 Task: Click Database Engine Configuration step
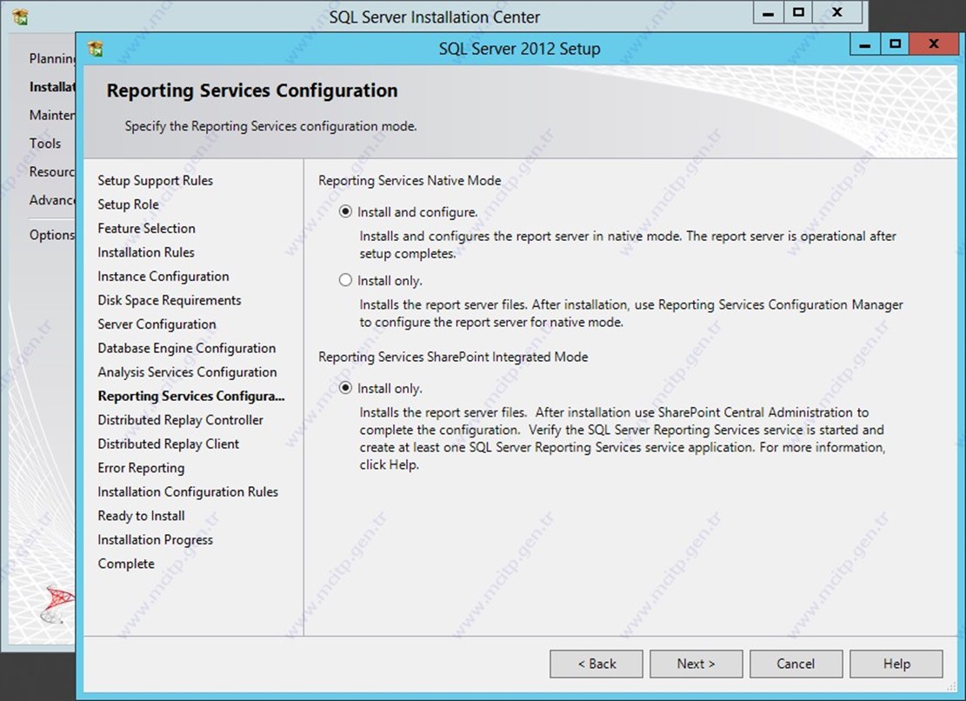click(x=187, y=349)
